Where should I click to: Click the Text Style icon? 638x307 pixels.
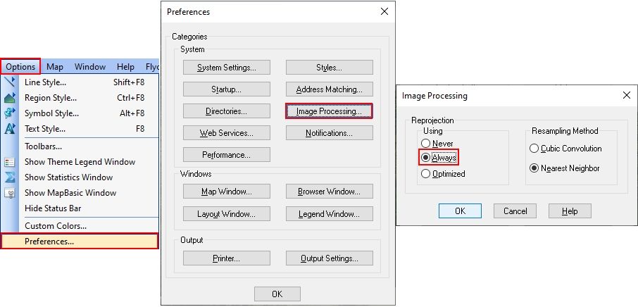pos(9,129)
